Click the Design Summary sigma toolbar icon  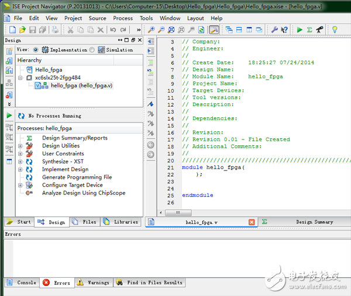pyautogui.click(x=309, y=29)
